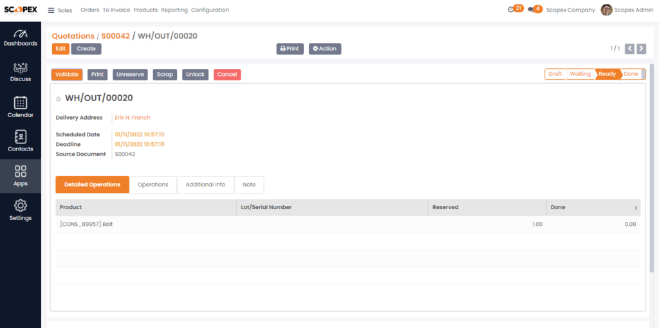Click the Scheduled Date value 01/11/2022 10:57:15

tap(140, 134)
